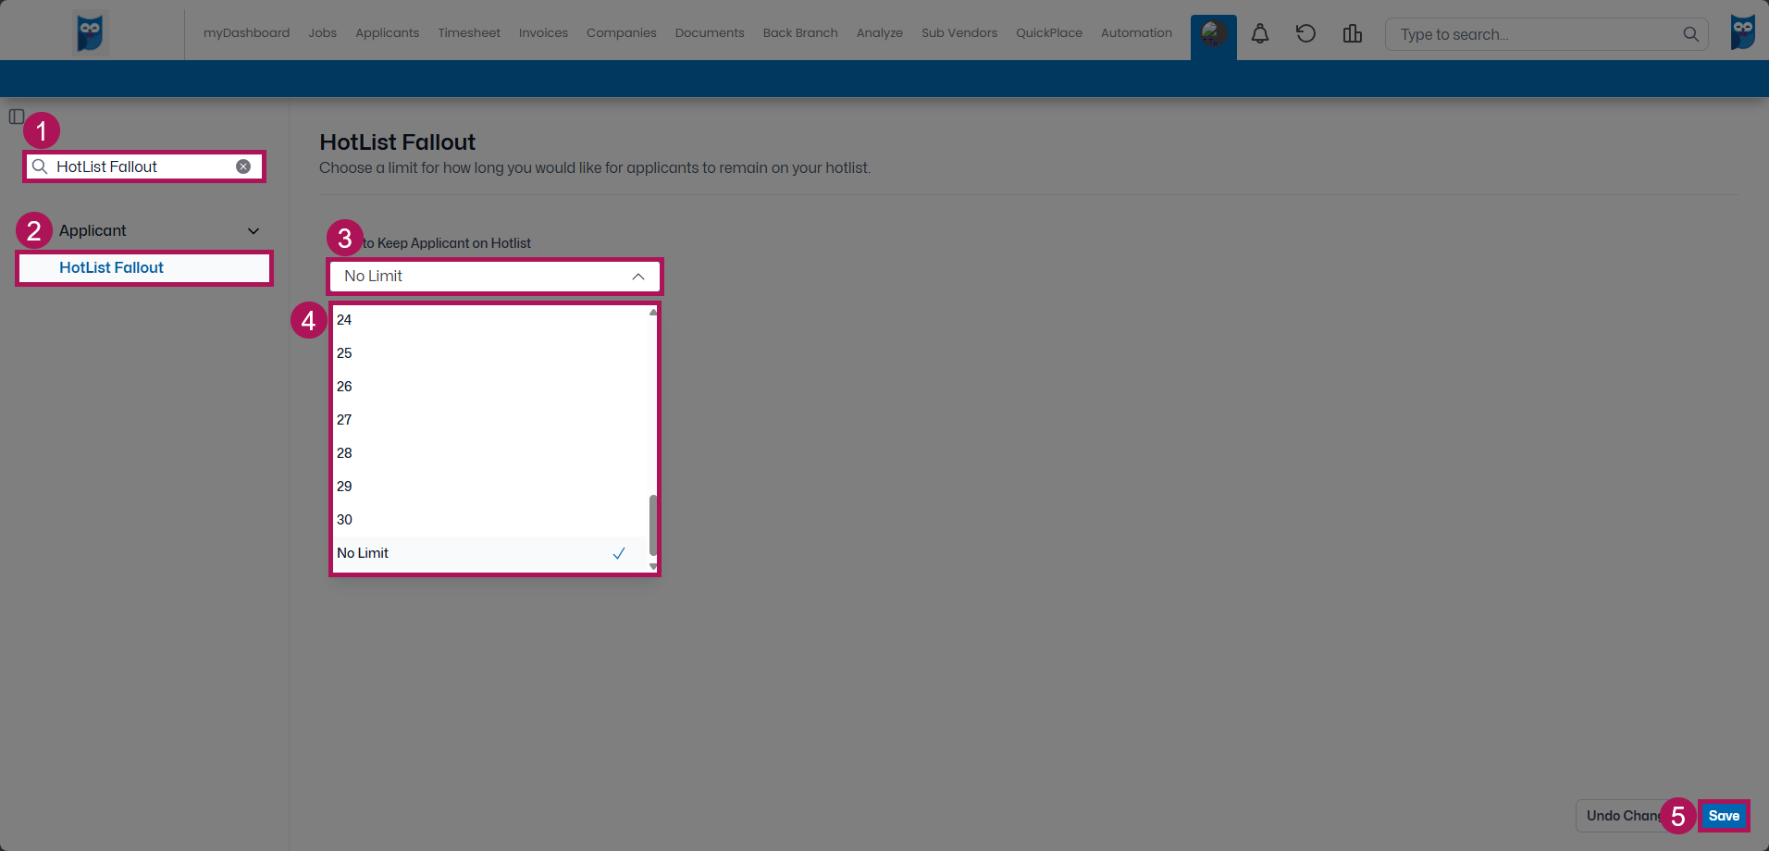Open the Applicants menu
Viewport: 1769px width, 851px height.
pyautogui.click(x=388, y=33)
